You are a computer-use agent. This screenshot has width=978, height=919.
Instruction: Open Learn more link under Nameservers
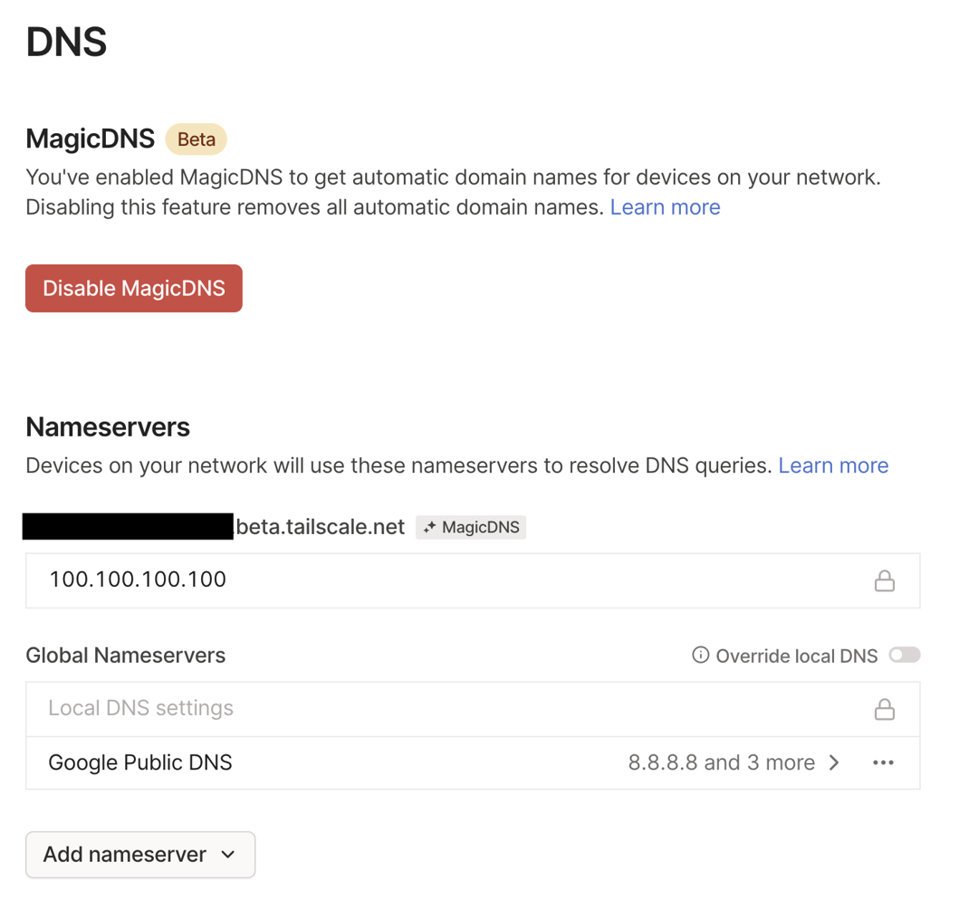(x=833, y=465)
